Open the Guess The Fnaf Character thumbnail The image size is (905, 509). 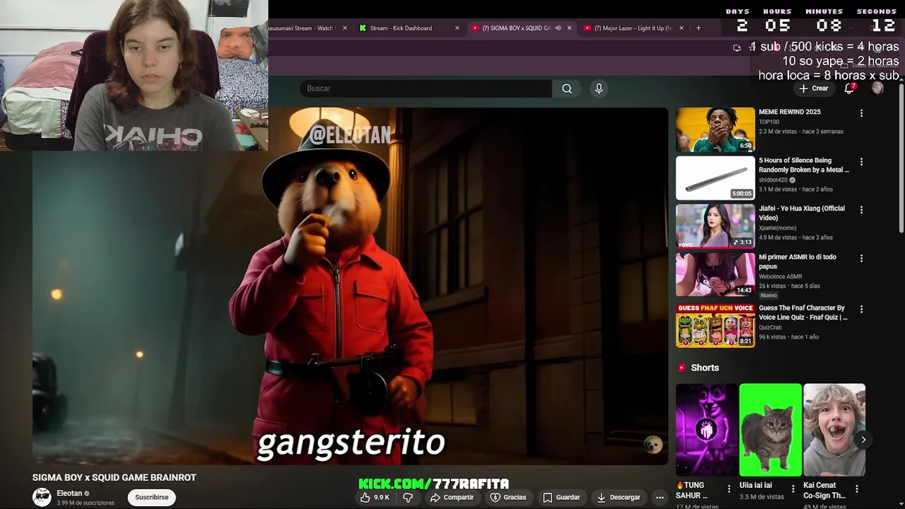[716, 325]
